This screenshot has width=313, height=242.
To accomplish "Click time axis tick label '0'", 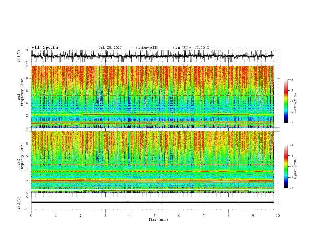I will click(31, 216).
